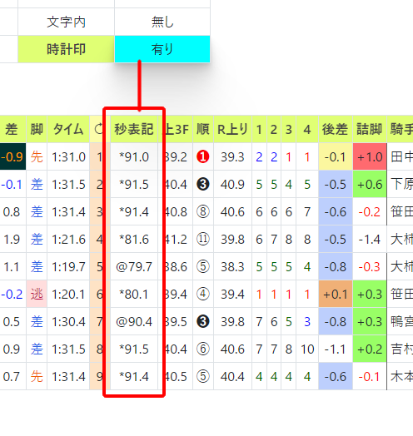
Task: Select the cyan 有り option cell
Action: tap(162, 49)
